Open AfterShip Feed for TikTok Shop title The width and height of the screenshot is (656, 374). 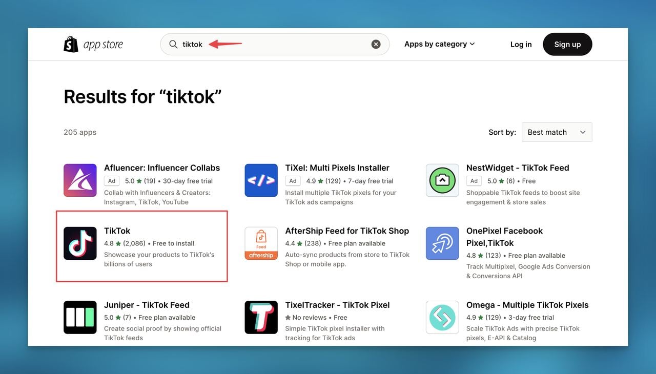point(347,231)
